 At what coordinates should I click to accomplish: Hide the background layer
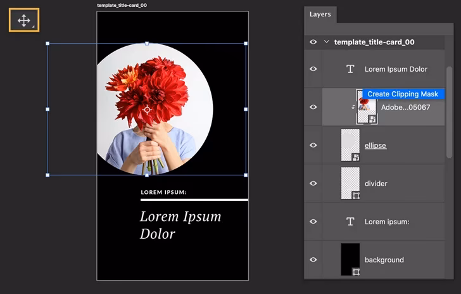tap(313, 260)
